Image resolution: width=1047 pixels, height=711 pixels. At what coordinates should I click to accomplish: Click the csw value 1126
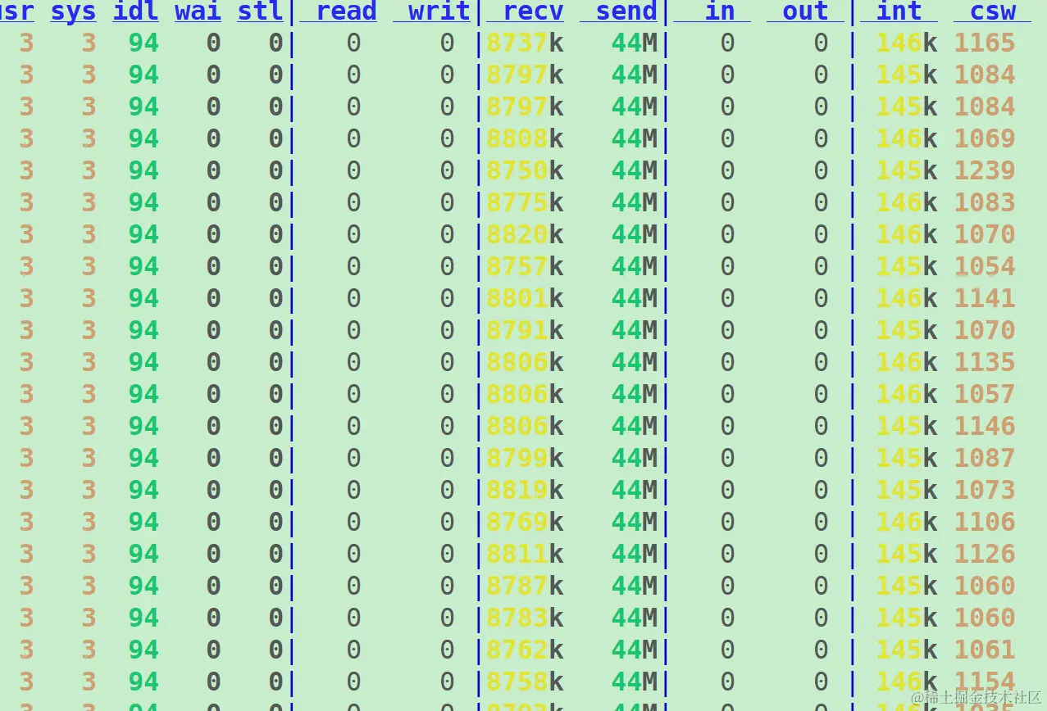(x=985, y=554)
